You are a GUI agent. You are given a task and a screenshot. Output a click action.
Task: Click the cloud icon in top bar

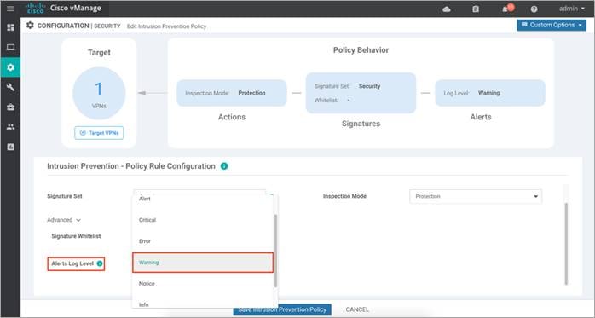[x=447, y=9]
